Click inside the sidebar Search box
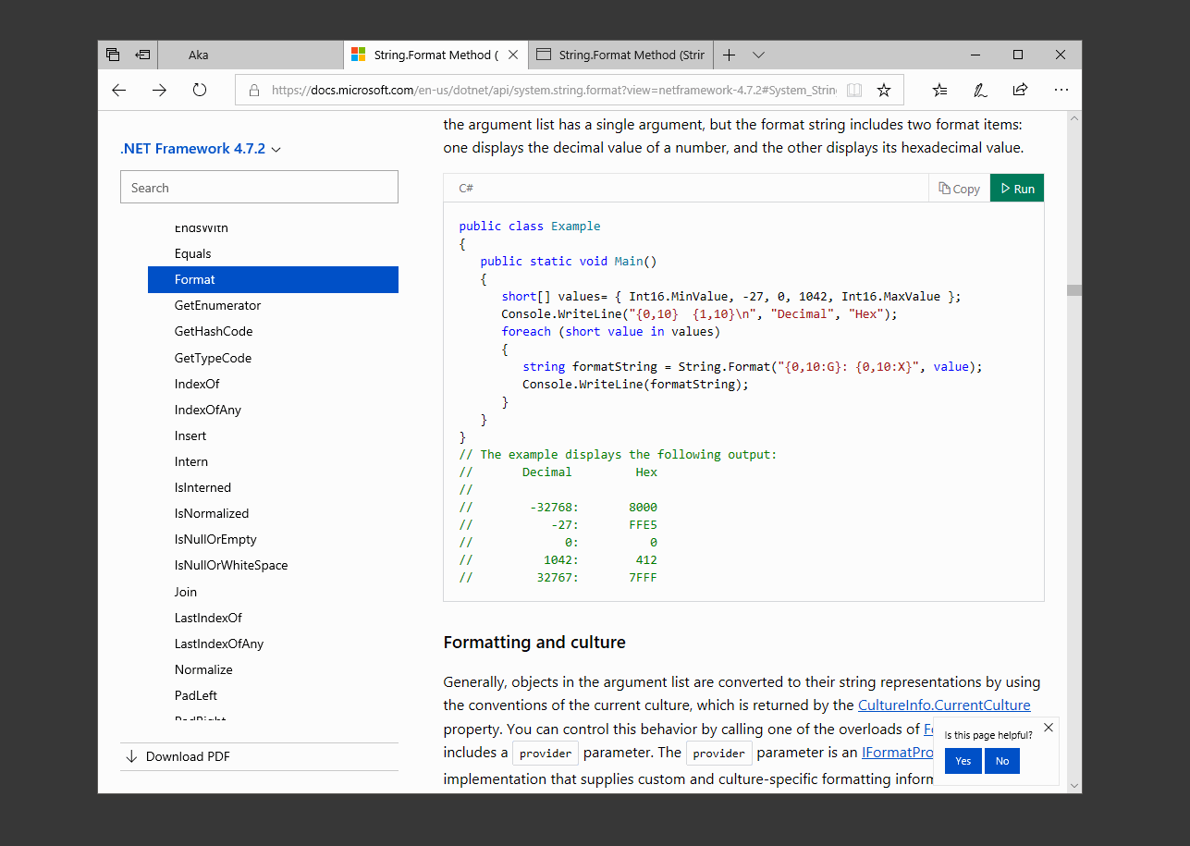The width and height of the screenshot is (1190, 846). click(259, 186)
